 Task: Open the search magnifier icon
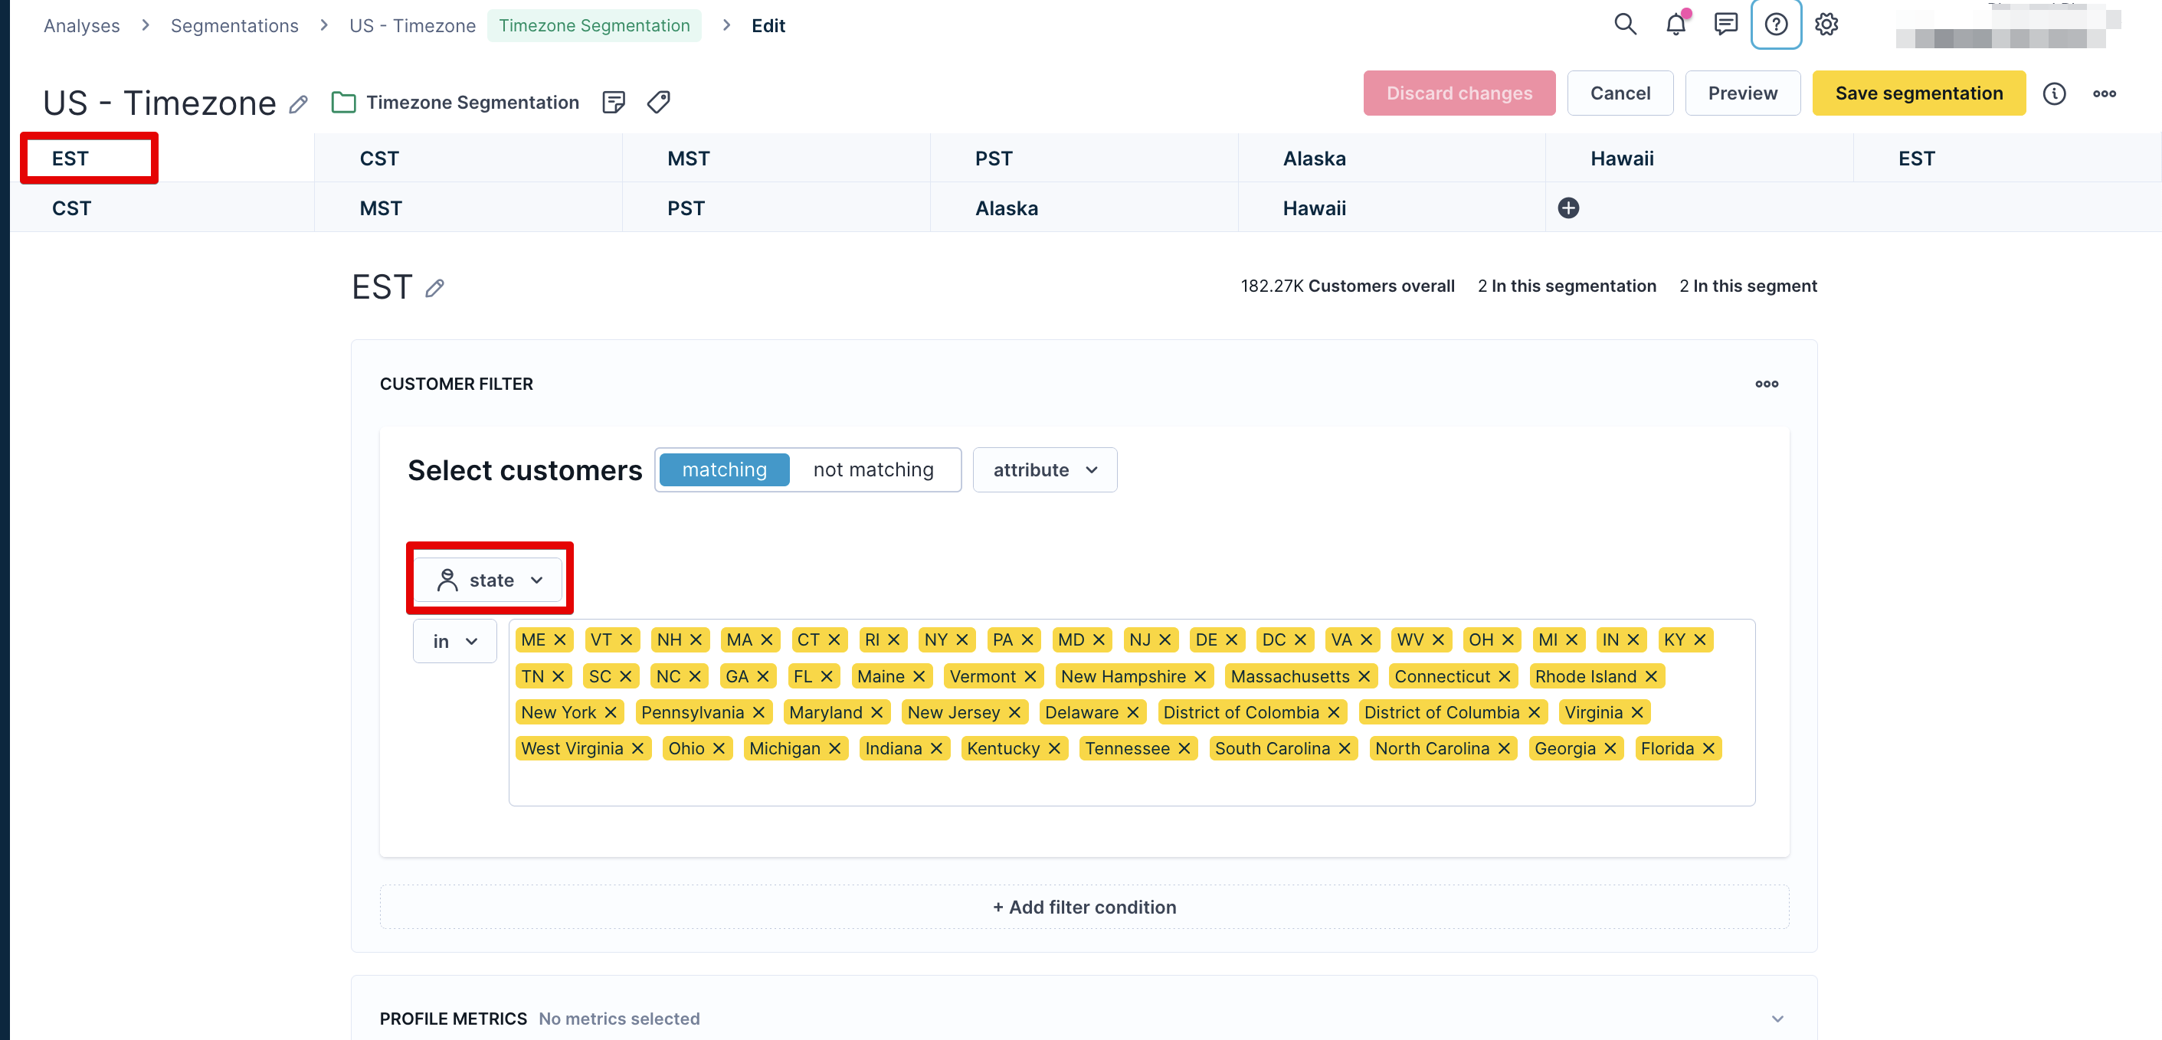pyautogui.click(x=1625, y=25)
